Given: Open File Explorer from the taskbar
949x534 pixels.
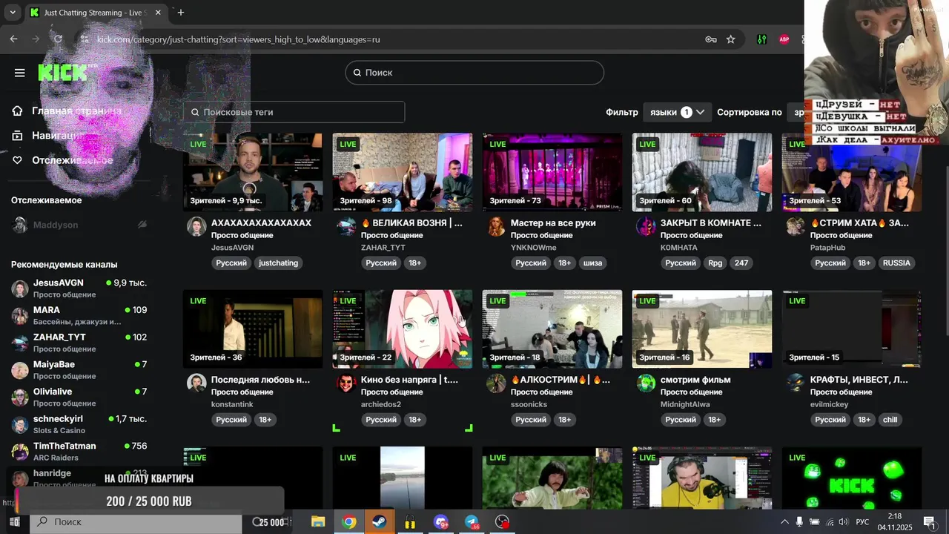Looking at the screenshot, I should coord(318,522).
